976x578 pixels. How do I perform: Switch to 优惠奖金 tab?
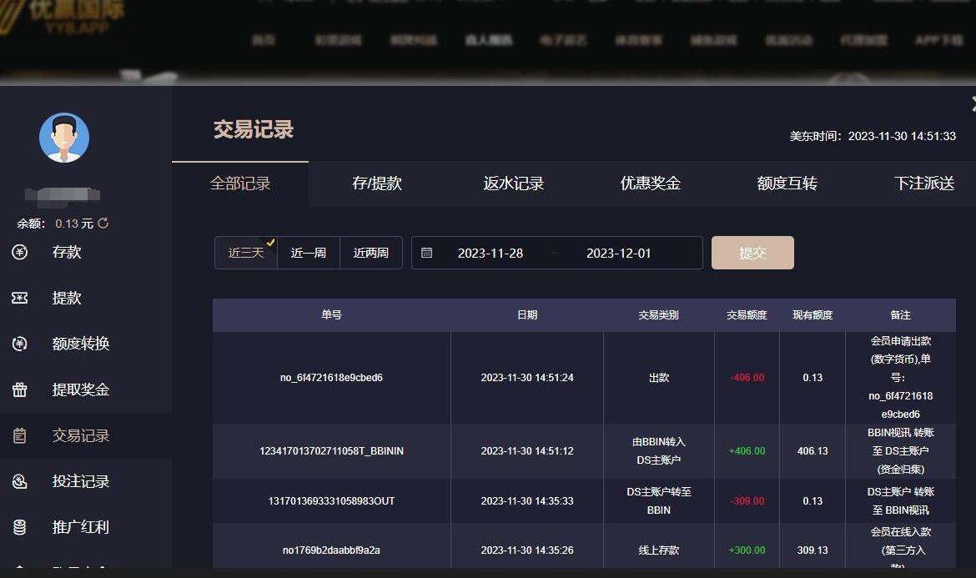click(651, 183)
